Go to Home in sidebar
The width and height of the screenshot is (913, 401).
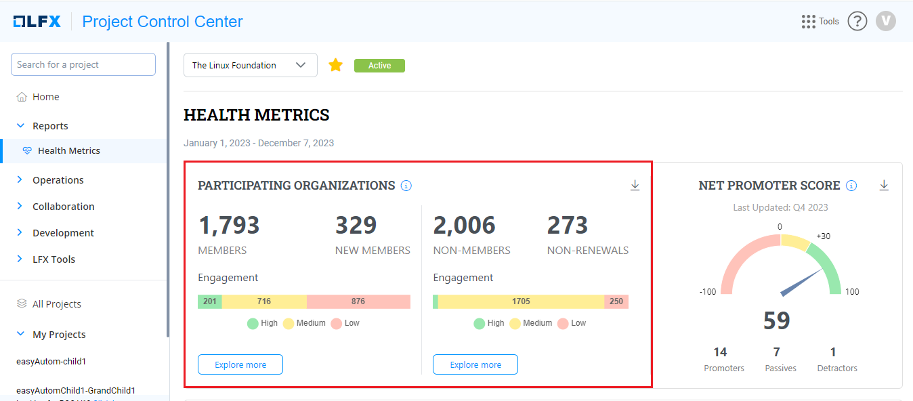(45, 97)
